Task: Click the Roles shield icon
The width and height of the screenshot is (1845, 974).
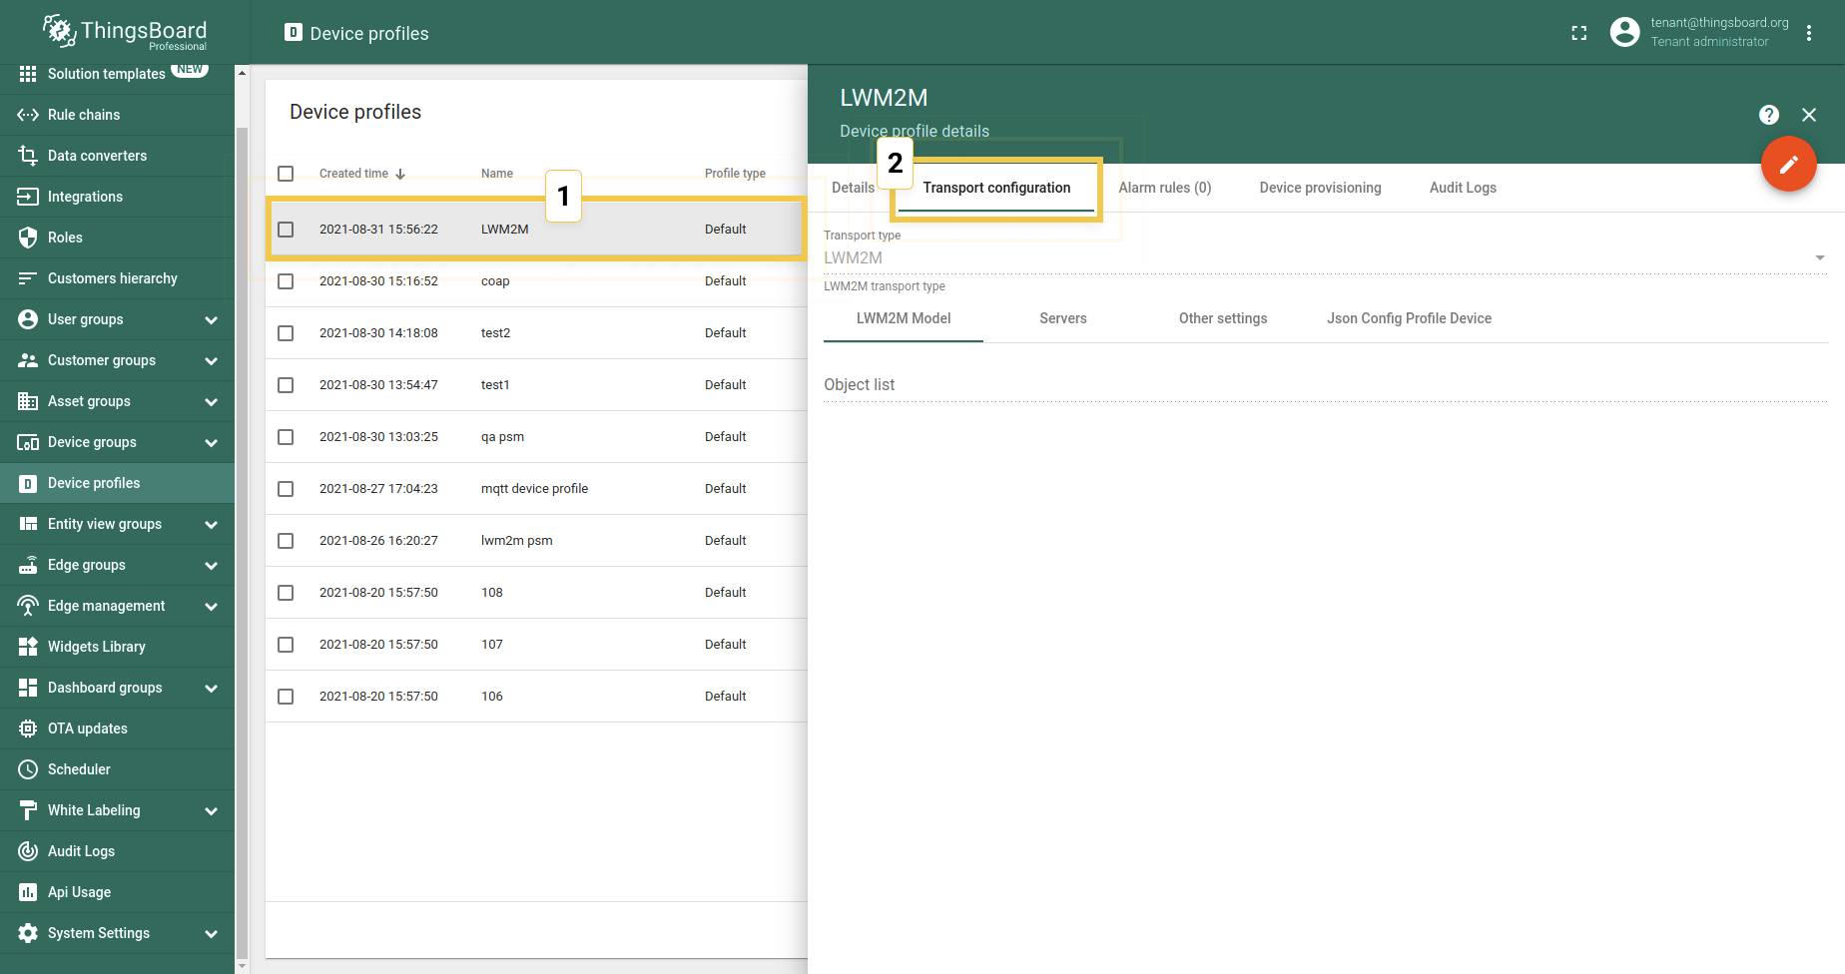Action: pos(28,238)
